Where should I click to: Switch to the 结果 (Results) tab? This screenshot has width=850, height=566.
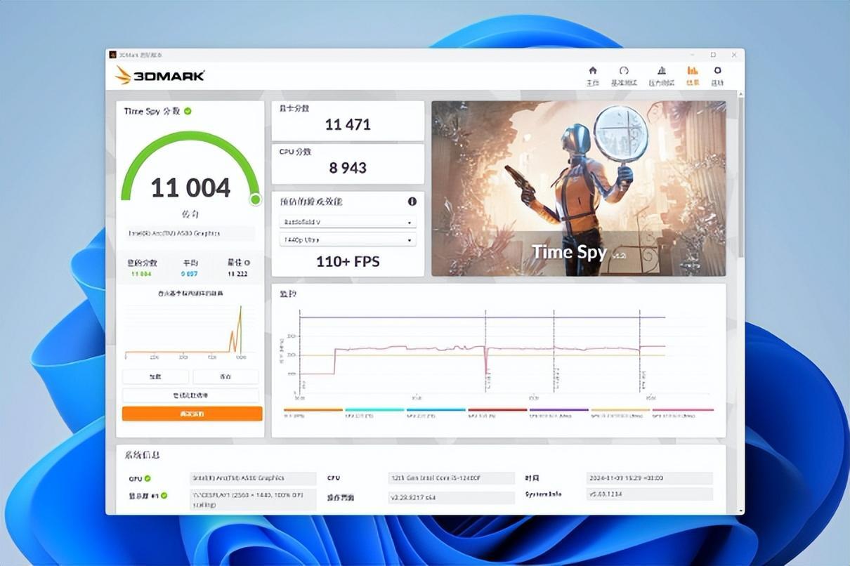pyautogui.click(x=693, y=76)
